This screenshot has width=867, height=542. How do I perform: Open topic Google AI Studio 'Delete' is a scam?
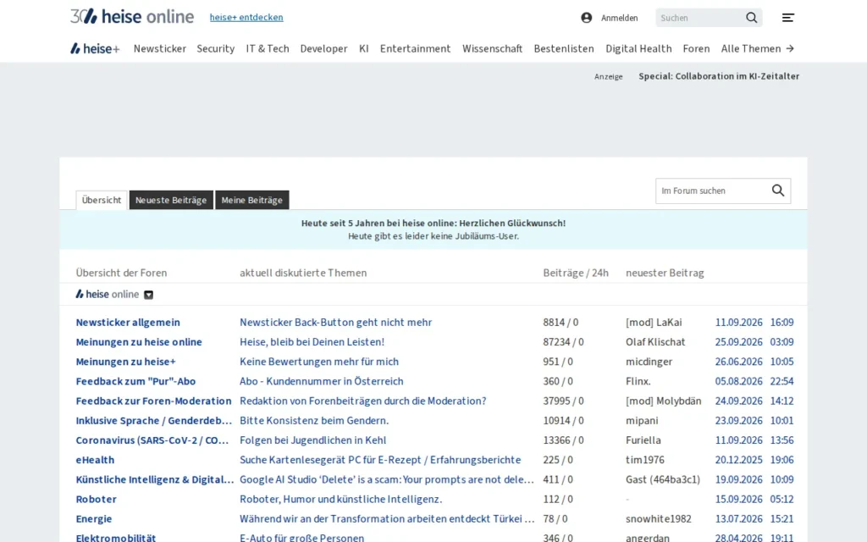[x=386, y=479]
